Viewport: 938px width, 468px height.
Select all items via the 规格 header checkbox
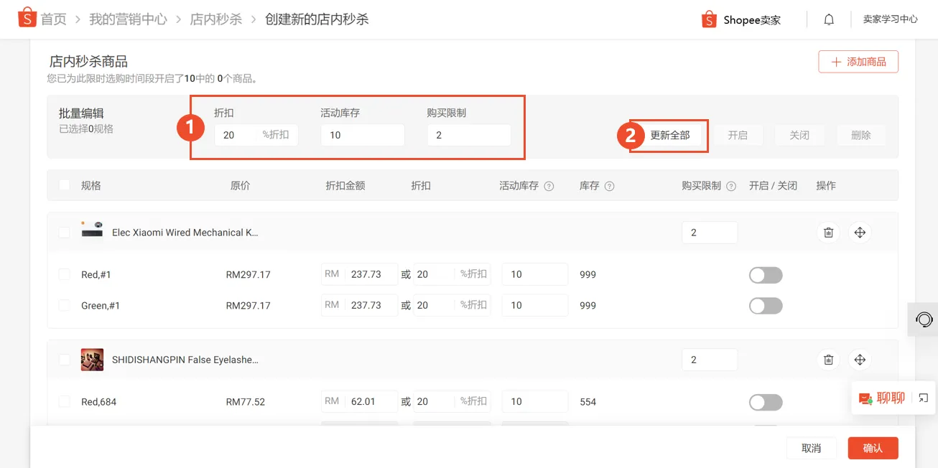pyautogui.click(x=63, y=185)
